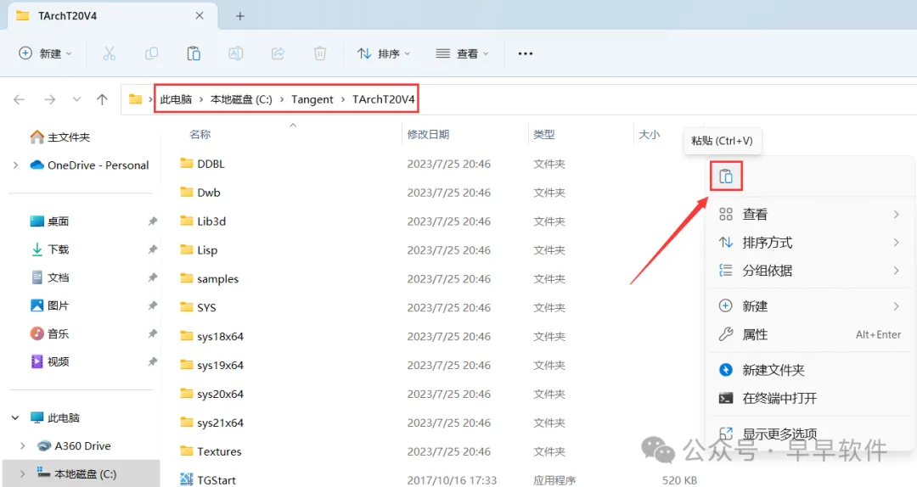Go back with the left arrow
Viewport: 917px width, 487px height.
pos(20,99)
